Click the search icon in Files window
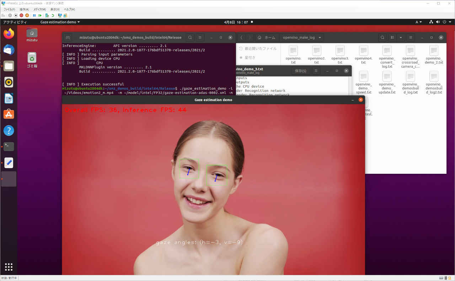 pos(382,37)
